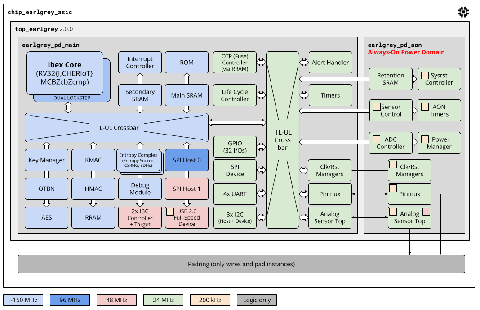Image resolution: width=480 pixels, height=310 pixels.
Task: Select the OTBN block
Action: [47, 189]
